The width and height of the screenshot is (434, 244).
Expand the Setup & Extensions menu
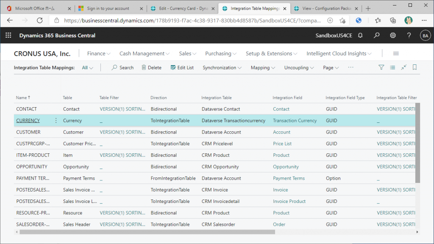click(x=271, y=53)
